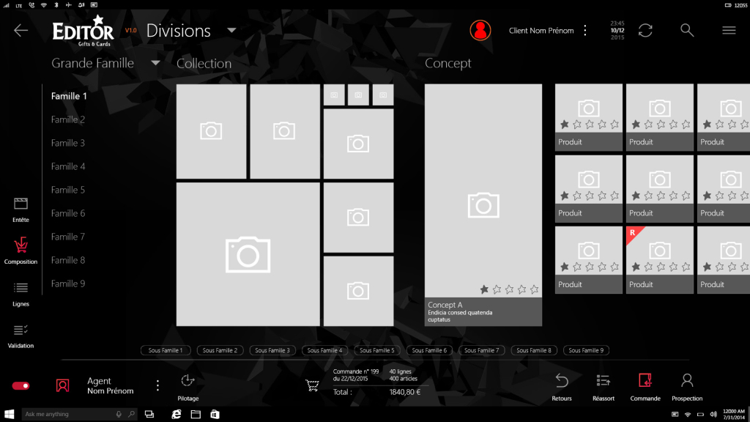750x422 pixels.
Task: Click the Concept A star rating
Action: (x=510, y=289)
